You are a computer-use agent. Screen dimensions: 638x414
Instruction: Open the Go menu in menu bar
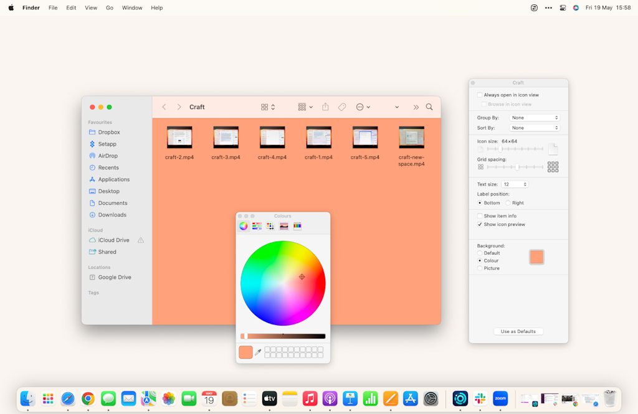point(109,7)
